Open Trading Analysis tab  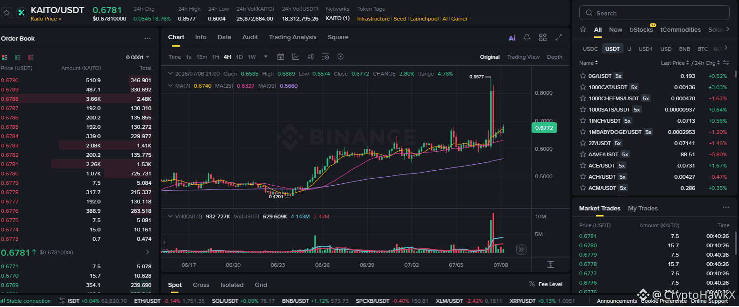point(292,37)
